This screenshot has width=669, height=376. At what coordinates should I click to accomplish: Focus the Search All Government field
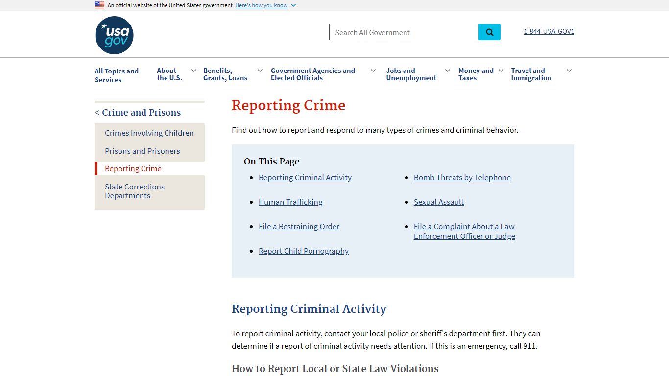tap(404, 32)
